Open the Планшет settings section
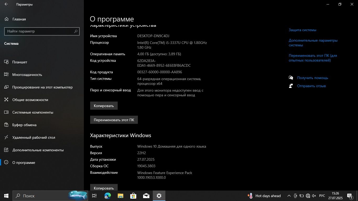The width and height of the screenshot is (358, 201). click(x=42, y=62)
